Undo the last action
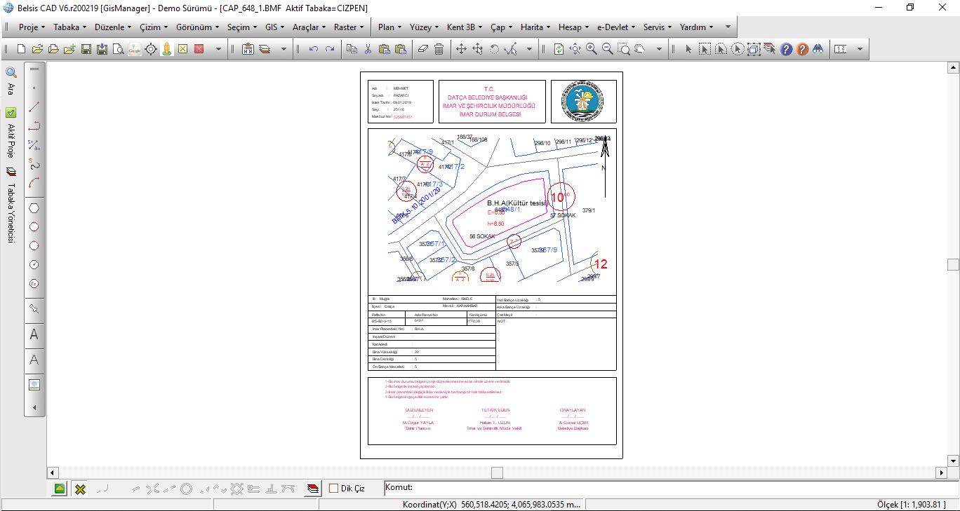Viewport: 960px width, 511px height. [x=313, y=49]
